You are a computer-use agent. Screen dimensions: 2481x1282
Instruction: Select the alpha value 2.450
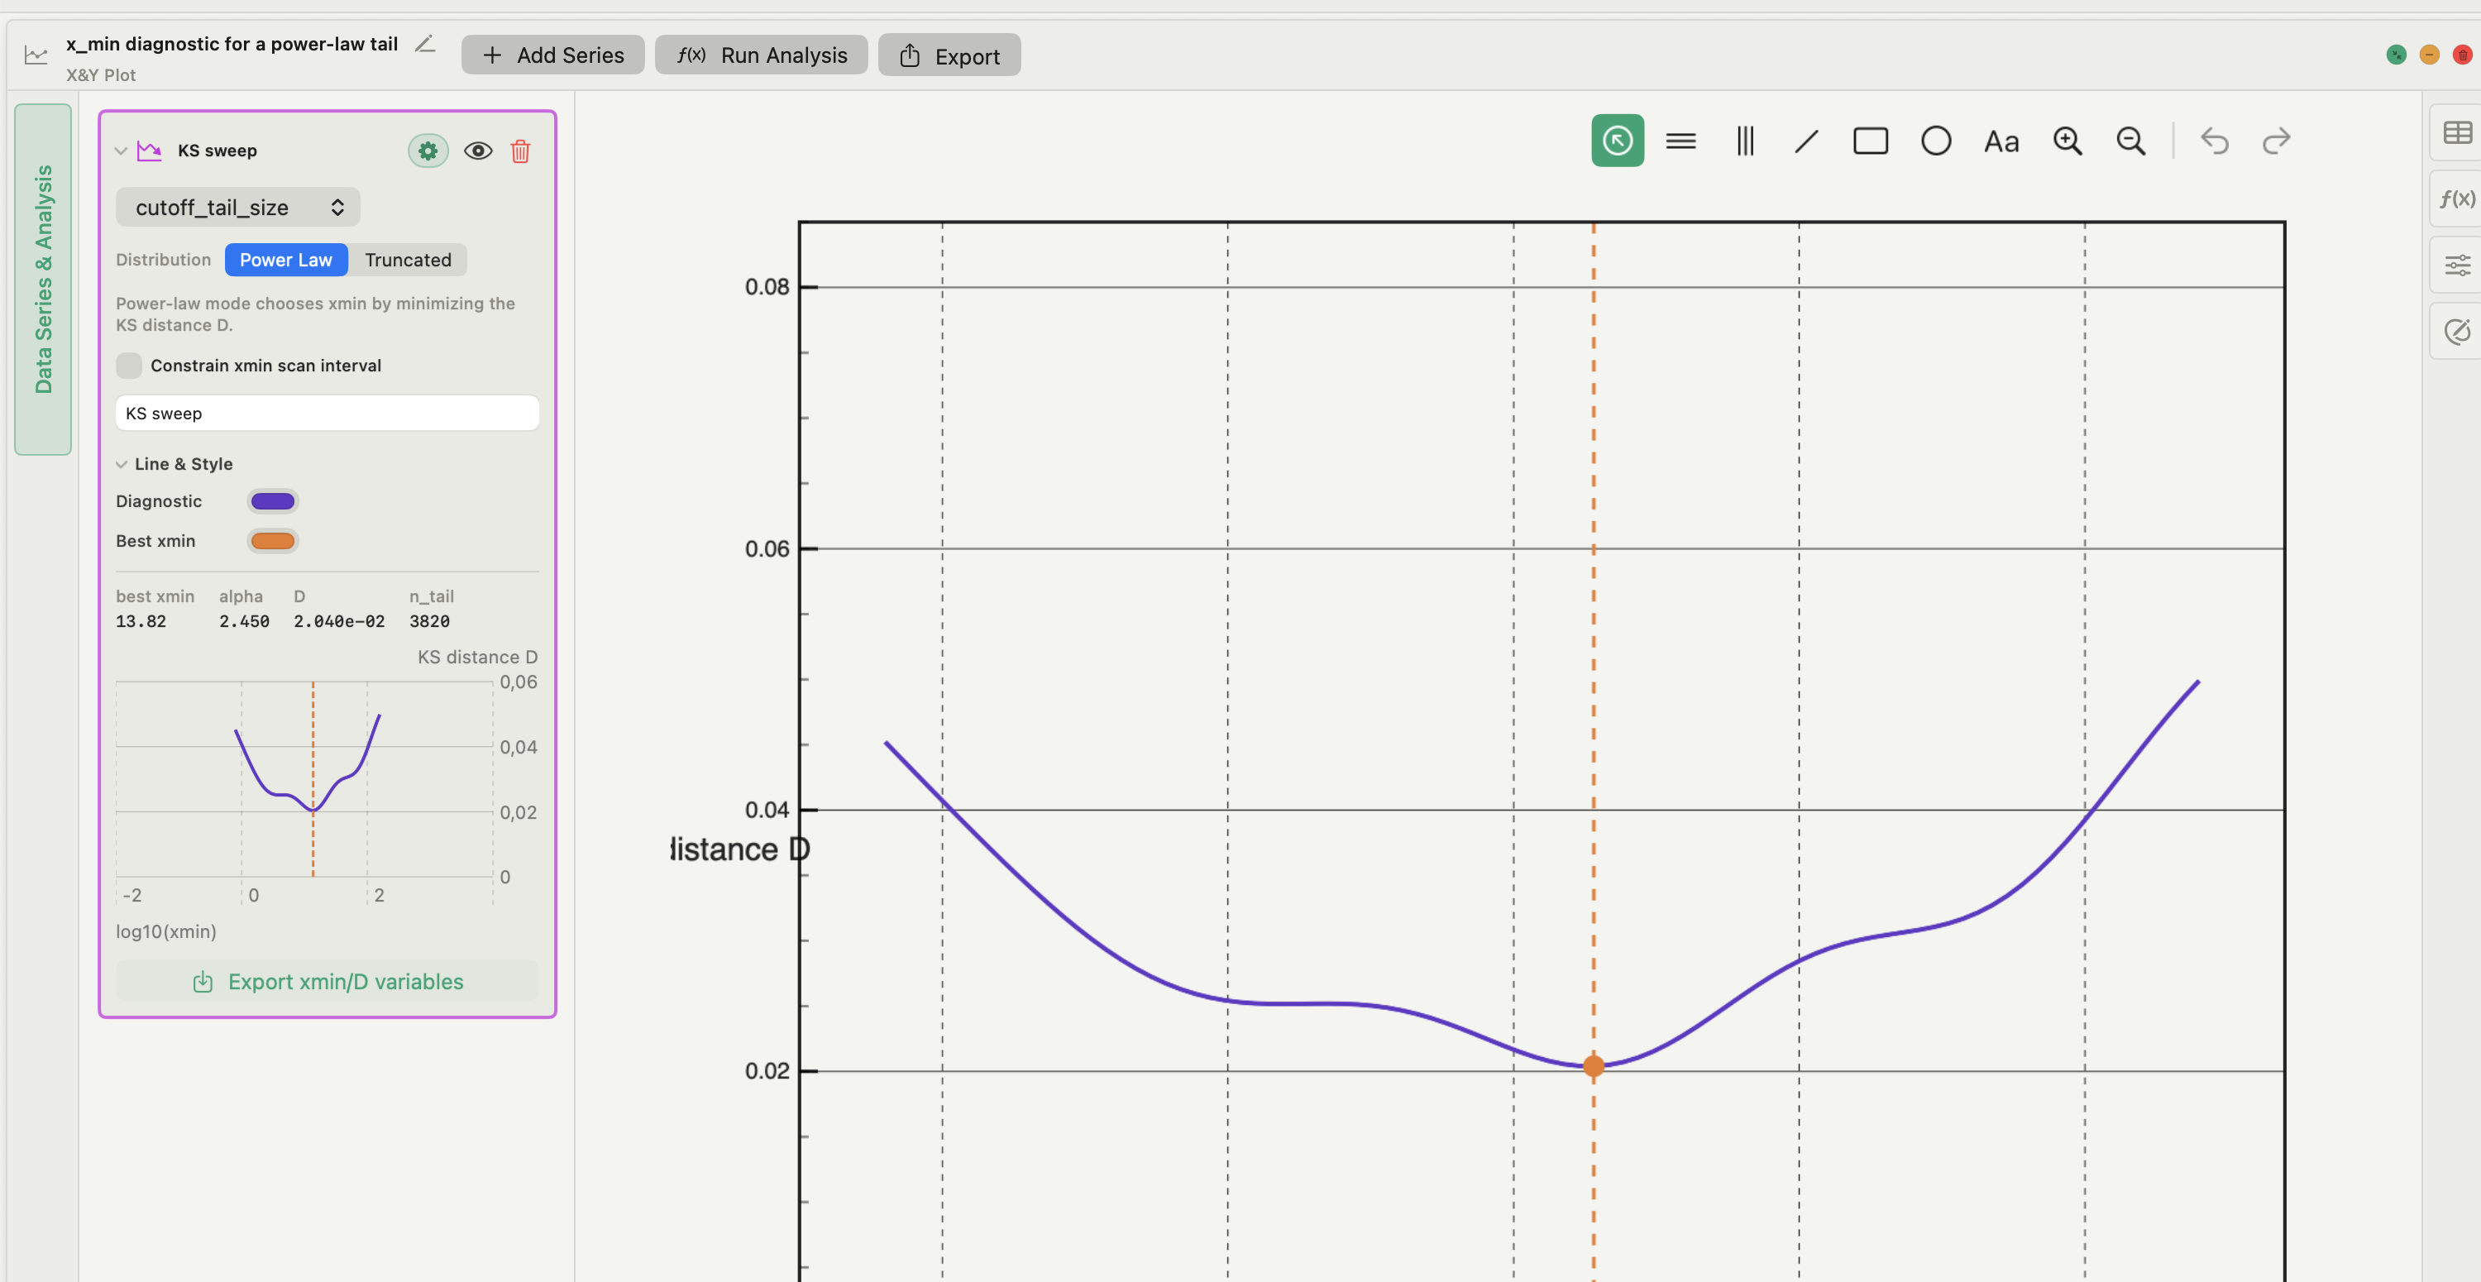tap(244, 621)
